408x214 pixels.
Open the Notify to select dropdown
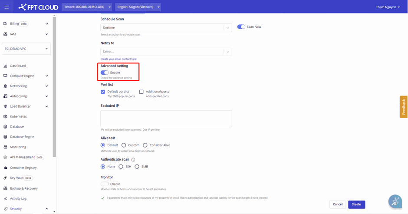tap(166, 52)
